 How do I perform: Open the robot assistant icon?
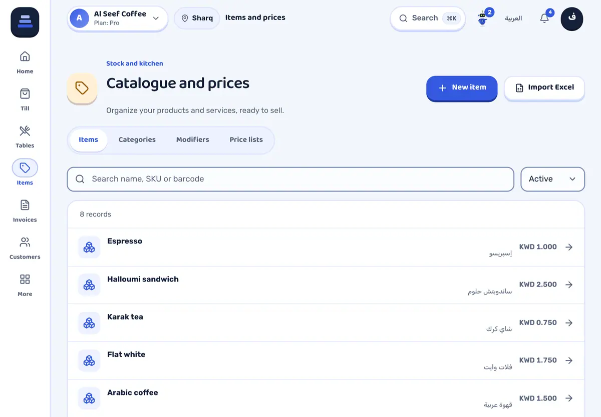482,18
